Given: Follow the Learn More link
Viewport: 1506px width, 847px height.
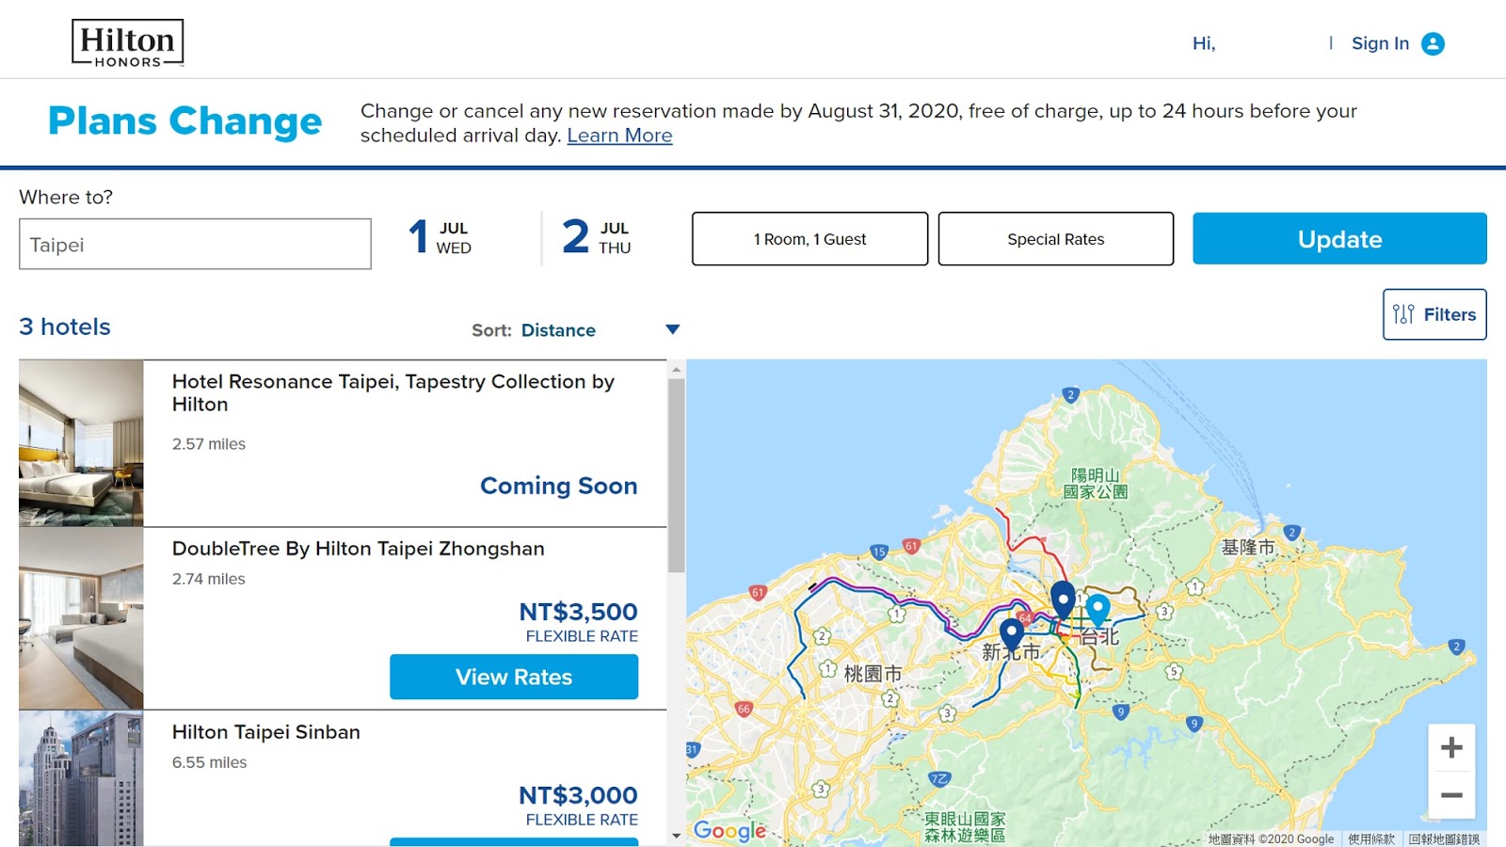Looking at the screenshot, I should click(619, 136).
